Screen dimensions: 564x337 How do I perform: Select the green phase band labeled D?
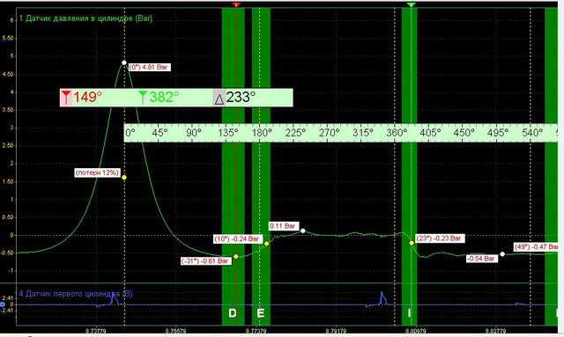coord(233,166)
